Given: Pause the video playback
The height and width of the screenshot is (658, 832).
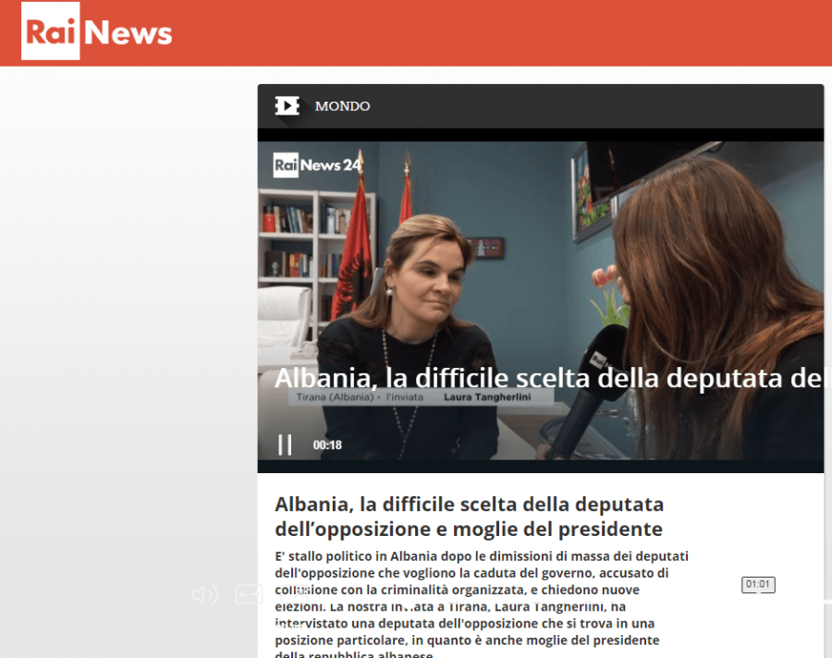Looking at the screenshot, I should pos(285,445).
